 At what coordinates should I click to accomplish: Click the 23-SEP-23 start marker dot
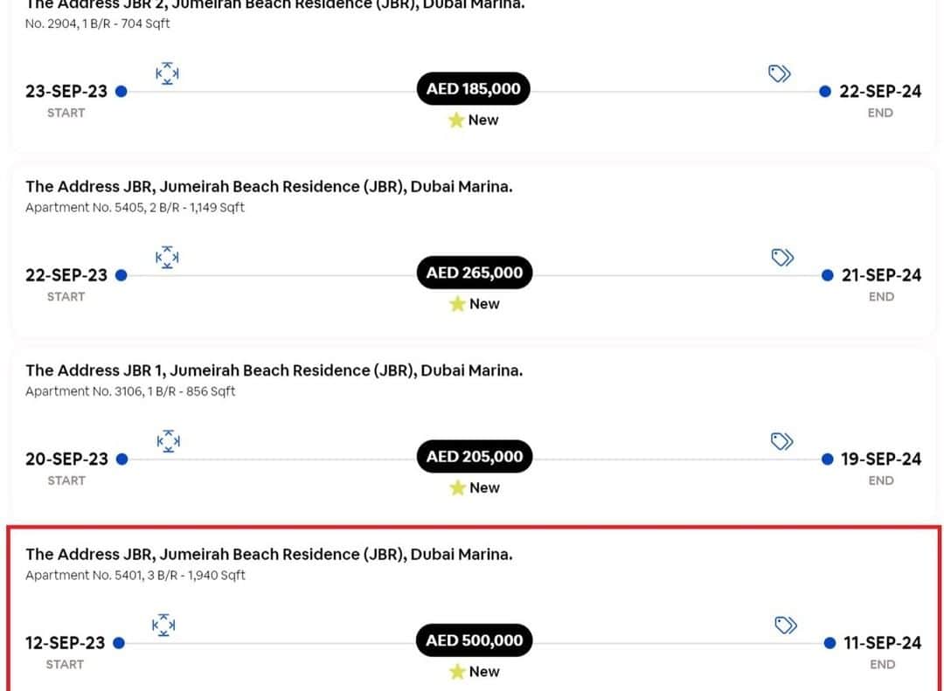coord(121,92)
